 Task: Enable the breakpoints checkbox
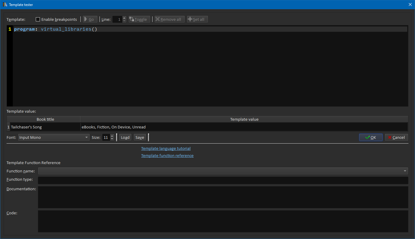[38, 19]
